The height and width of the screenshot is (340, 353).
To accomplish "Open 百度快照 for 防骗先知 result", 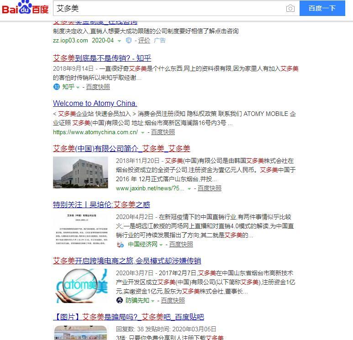I will coord(173,300).
